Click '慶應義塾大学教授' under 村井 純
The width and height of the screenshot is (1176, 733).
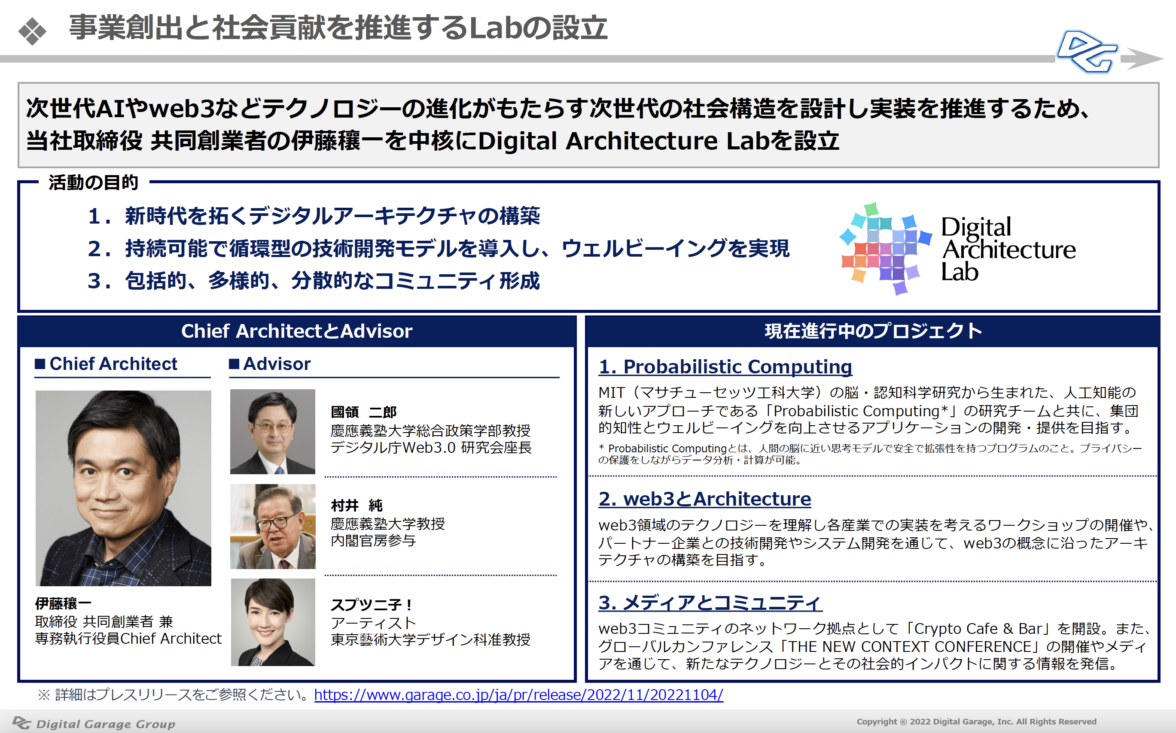388,524
